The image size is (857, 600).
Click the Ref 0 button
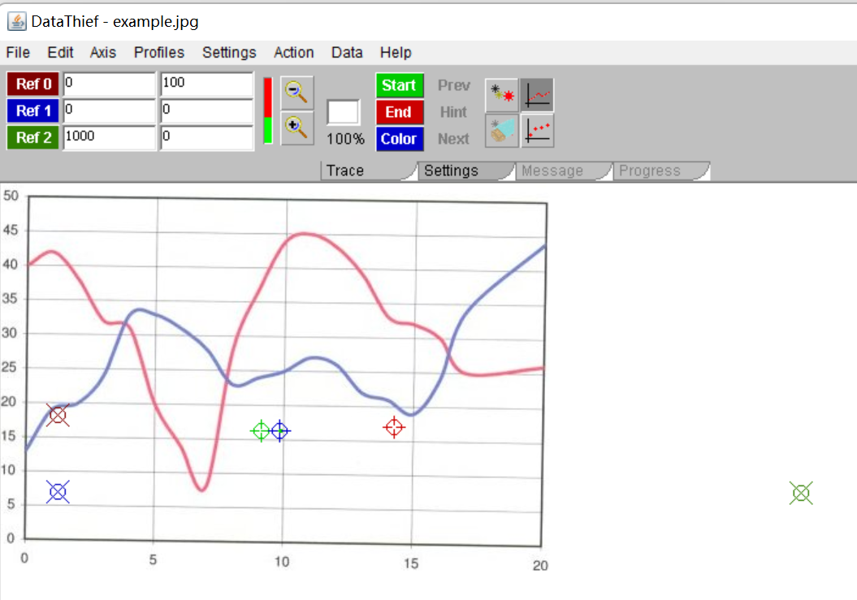point(32,84)
